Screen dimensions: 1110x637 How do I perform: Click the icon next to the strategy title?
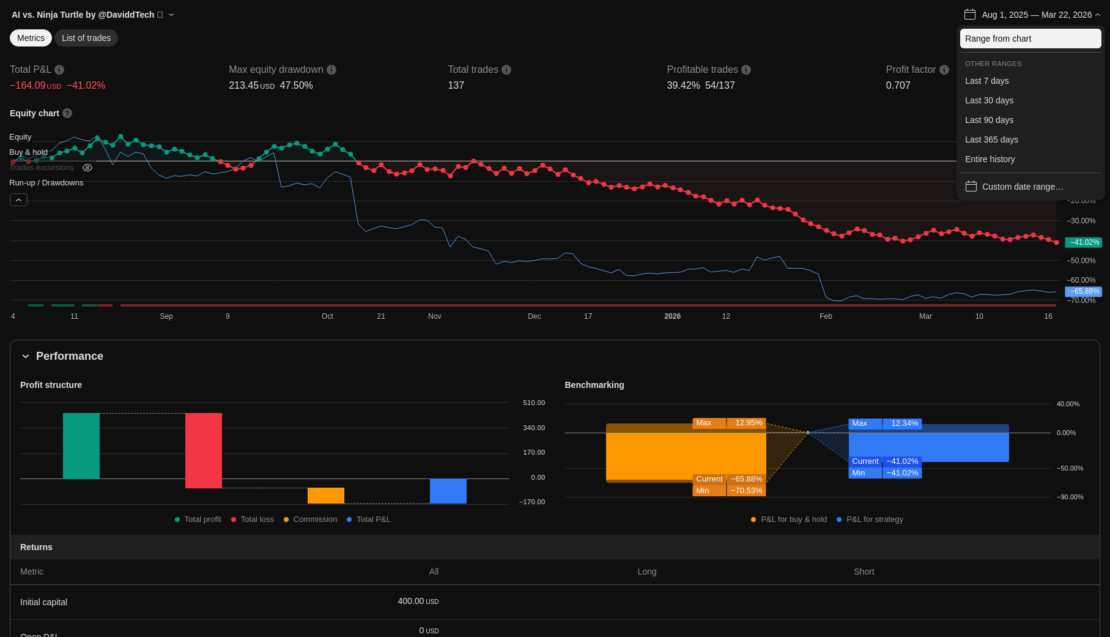[160, 15]
